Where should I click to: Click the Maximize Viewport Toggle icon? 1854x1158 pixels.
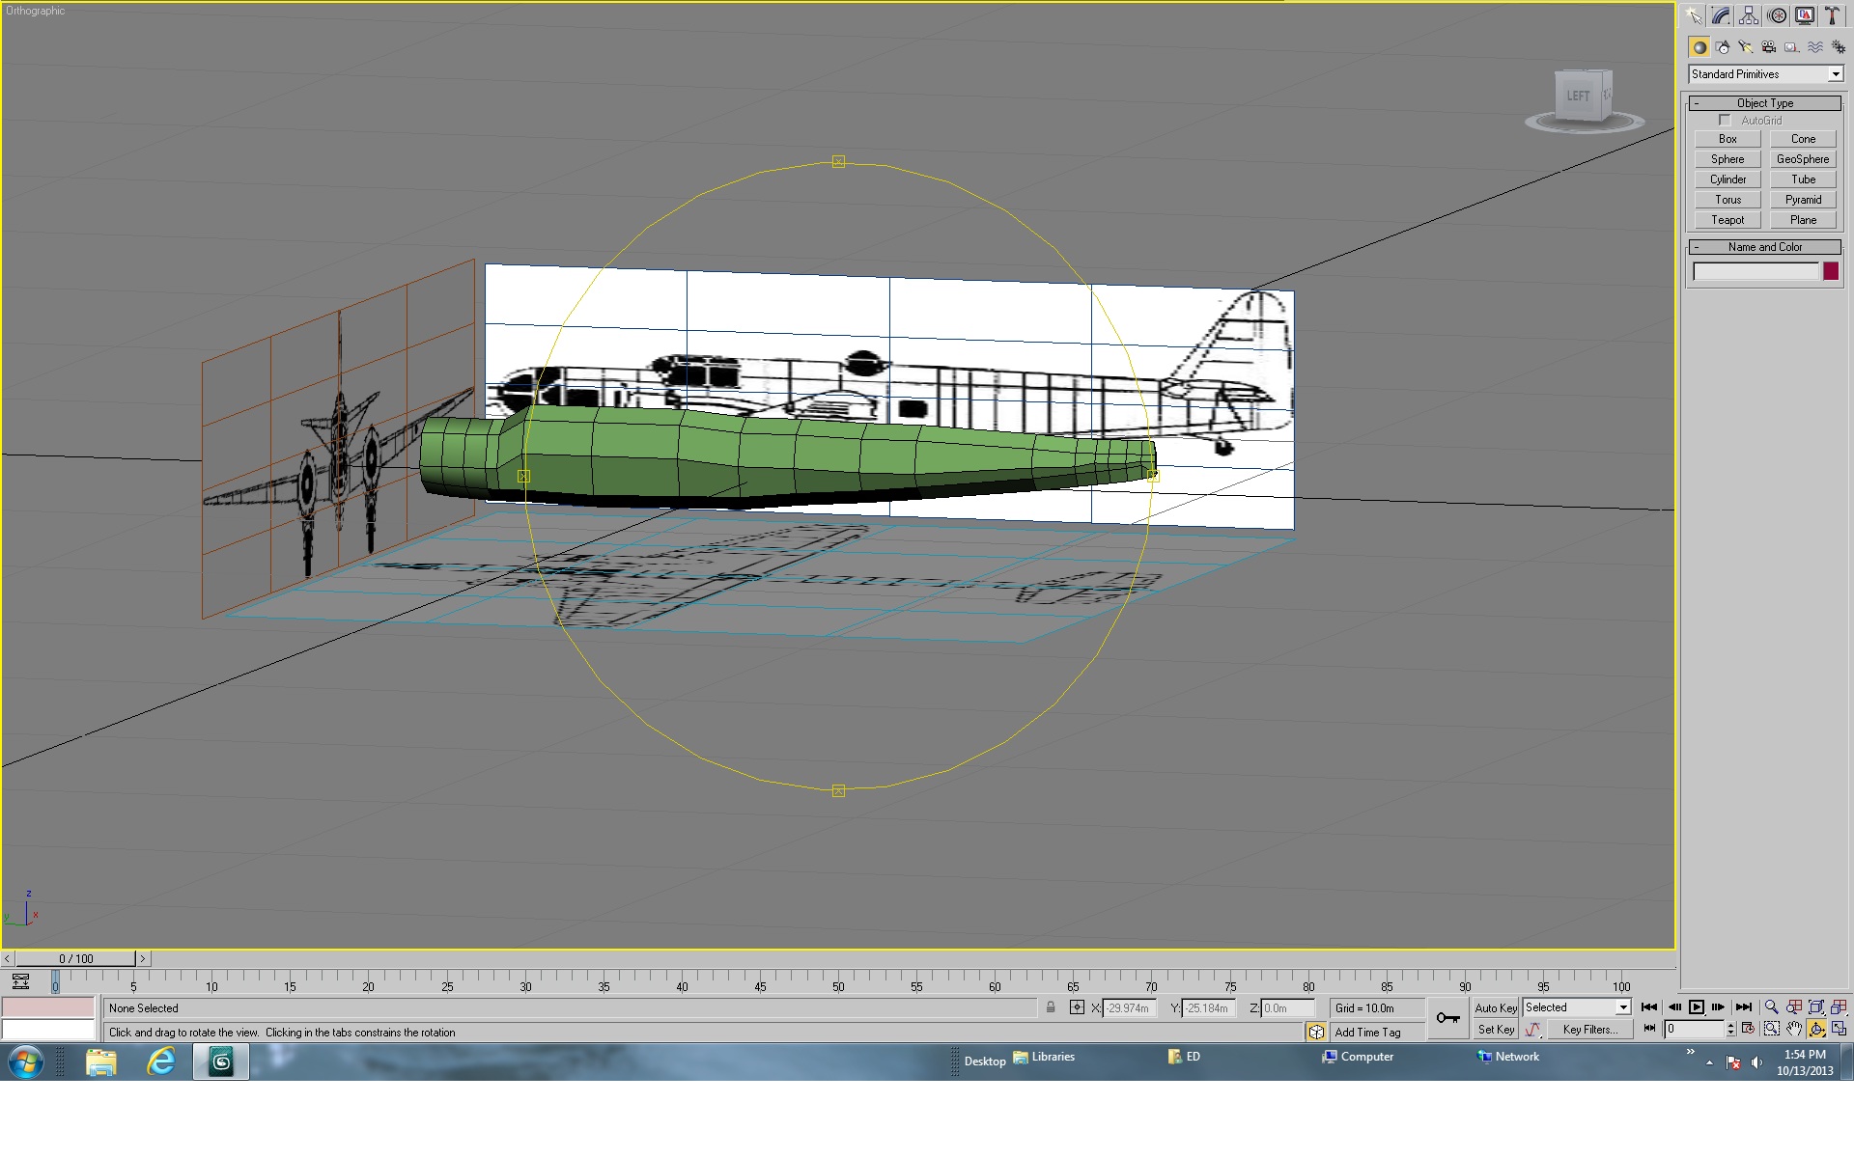click(1839, 1030)
